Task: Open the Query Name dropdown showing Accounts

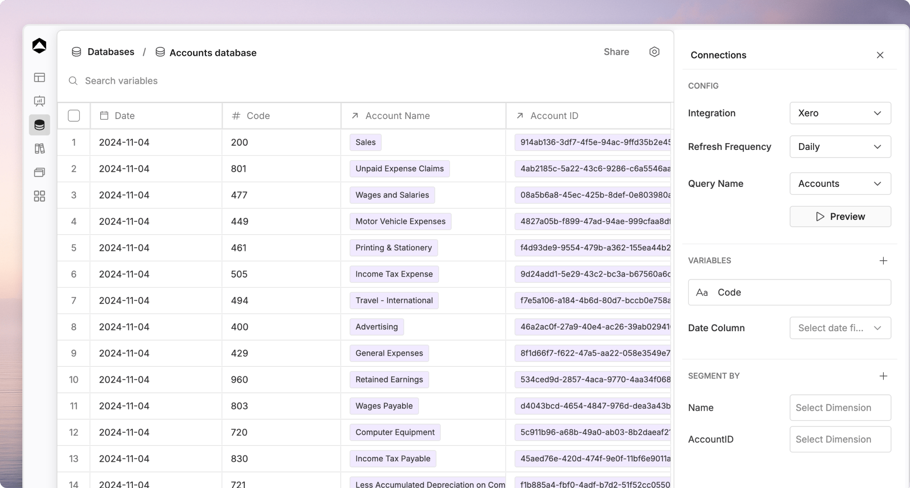Action: click(840, 183)
